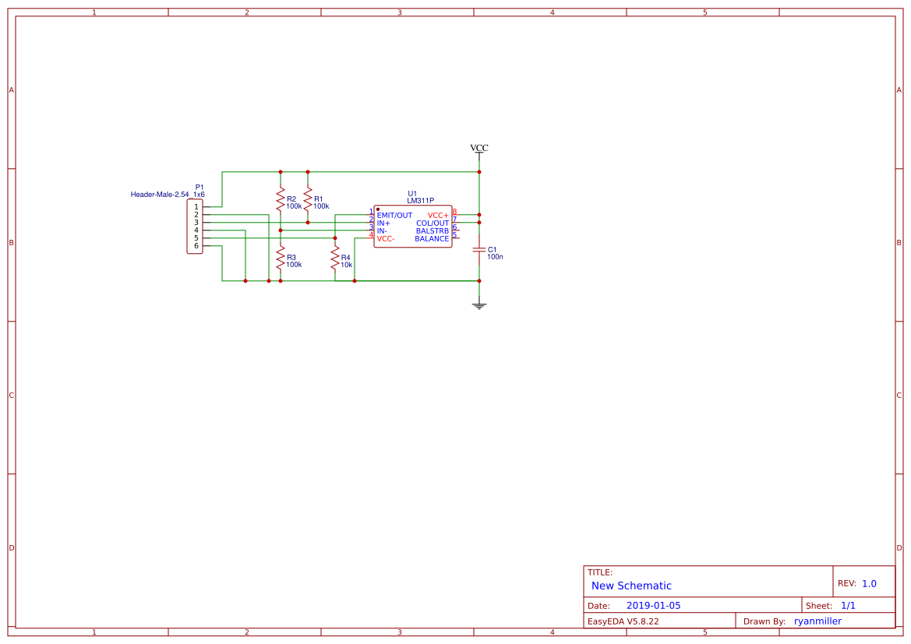Click the EasyEDA V5.8.22 text
Viewport: 911px width, 644px height.
[x=623, y=621]
